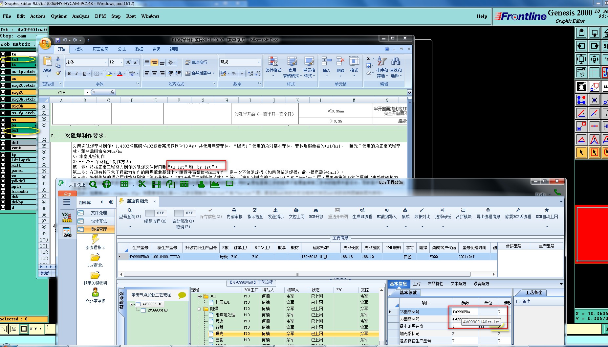Toggle checkbox beside drl layer
Viewport: 608px width, 347px height.
3,143
